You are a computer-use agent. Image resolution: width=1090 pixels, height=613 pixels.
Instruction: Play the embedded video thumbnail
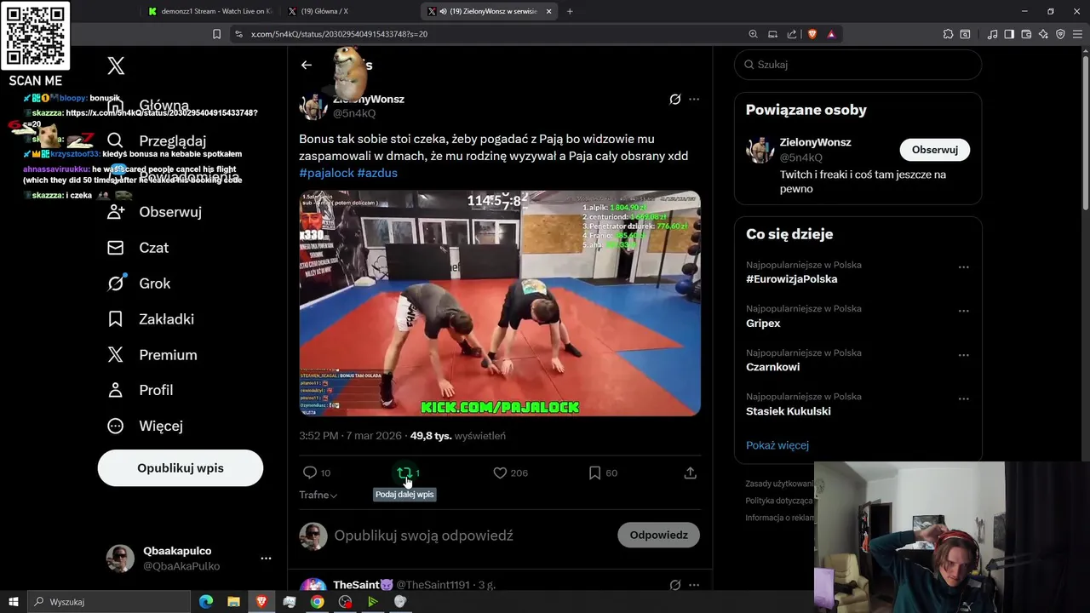(x=500, y=303)
